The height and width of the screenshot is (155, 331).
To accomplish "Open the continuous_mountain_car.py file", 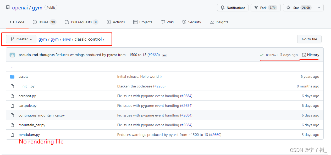I will (42, 115).
